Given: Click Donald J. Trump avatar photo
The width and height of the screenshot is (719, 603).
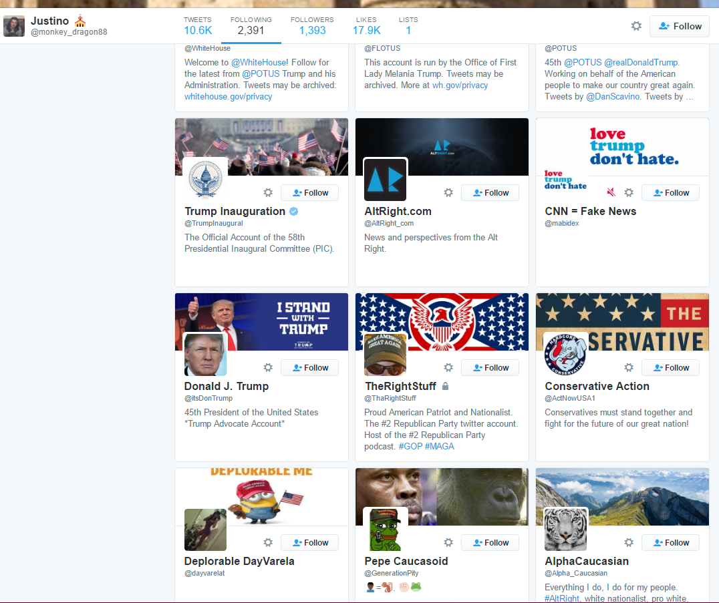Looking at the screenshot, I should [x=205, y=355].
